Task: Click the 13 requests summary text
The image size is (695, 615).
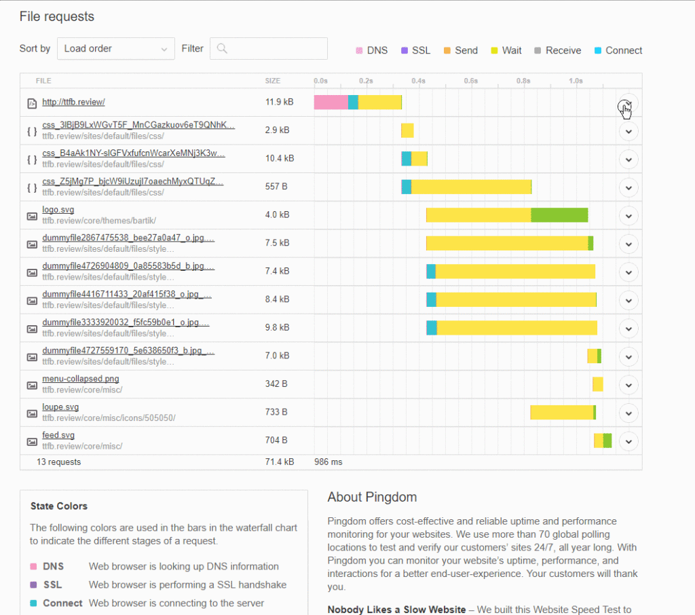Action: (x=58, y=462)
